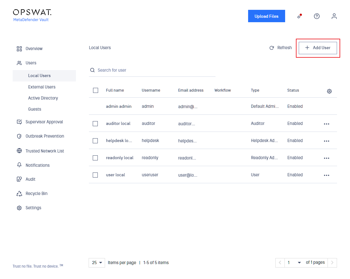Click the Outbreak Prevention shield icon

click(19, 136)
